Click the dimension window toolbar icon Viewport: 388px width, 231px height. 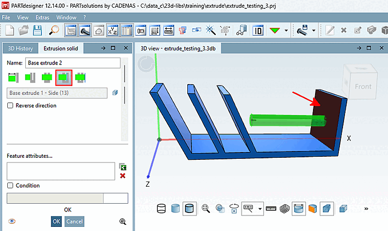pos(141,30)
